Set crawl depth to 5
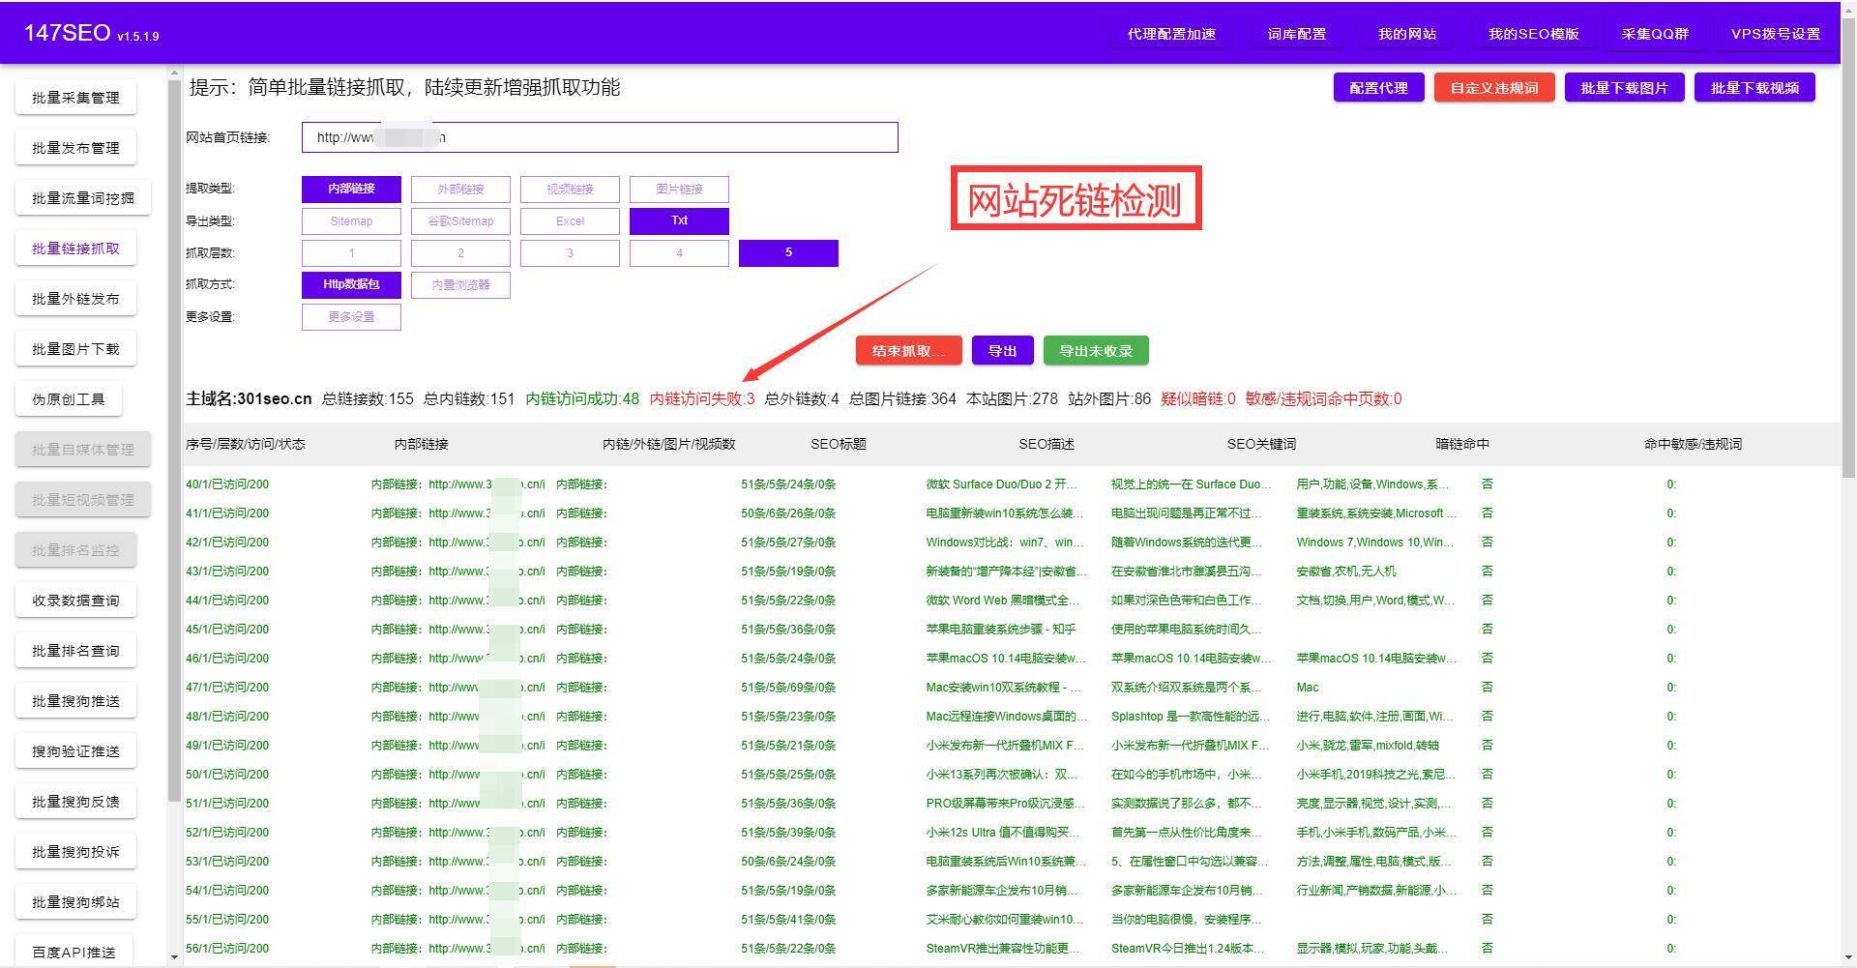Image resolution: width=1857 pixels, height=968 pixels. click(x=788, y=253)
